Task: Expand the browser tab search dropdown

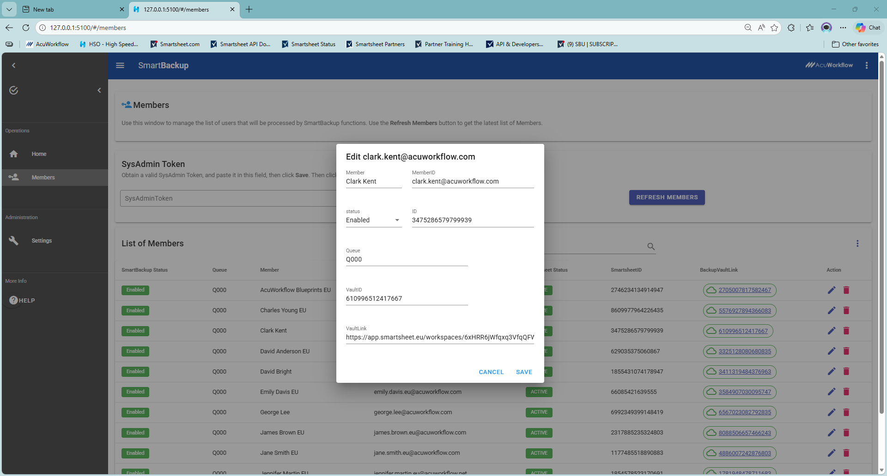Action: [x=9, y=9]
